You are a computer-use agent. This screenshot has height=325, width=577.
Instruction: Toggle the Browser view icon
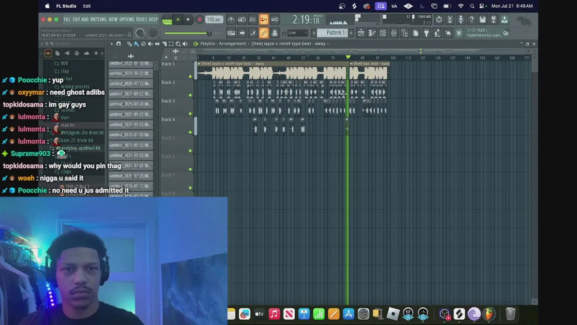[404, 33]
